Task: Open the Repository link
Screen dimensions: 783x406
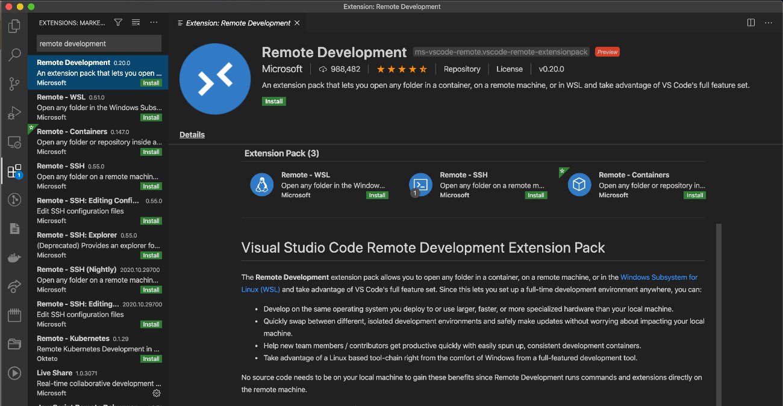Action: tap(462, 69)
